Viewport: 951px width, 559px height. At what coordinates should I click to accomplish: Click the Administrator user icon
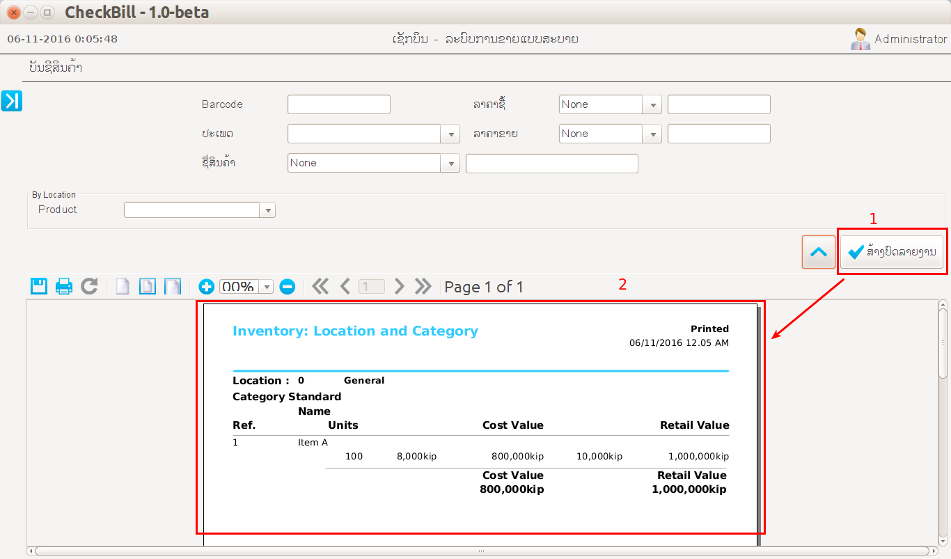pyautogui.click(x=860, y=39)
